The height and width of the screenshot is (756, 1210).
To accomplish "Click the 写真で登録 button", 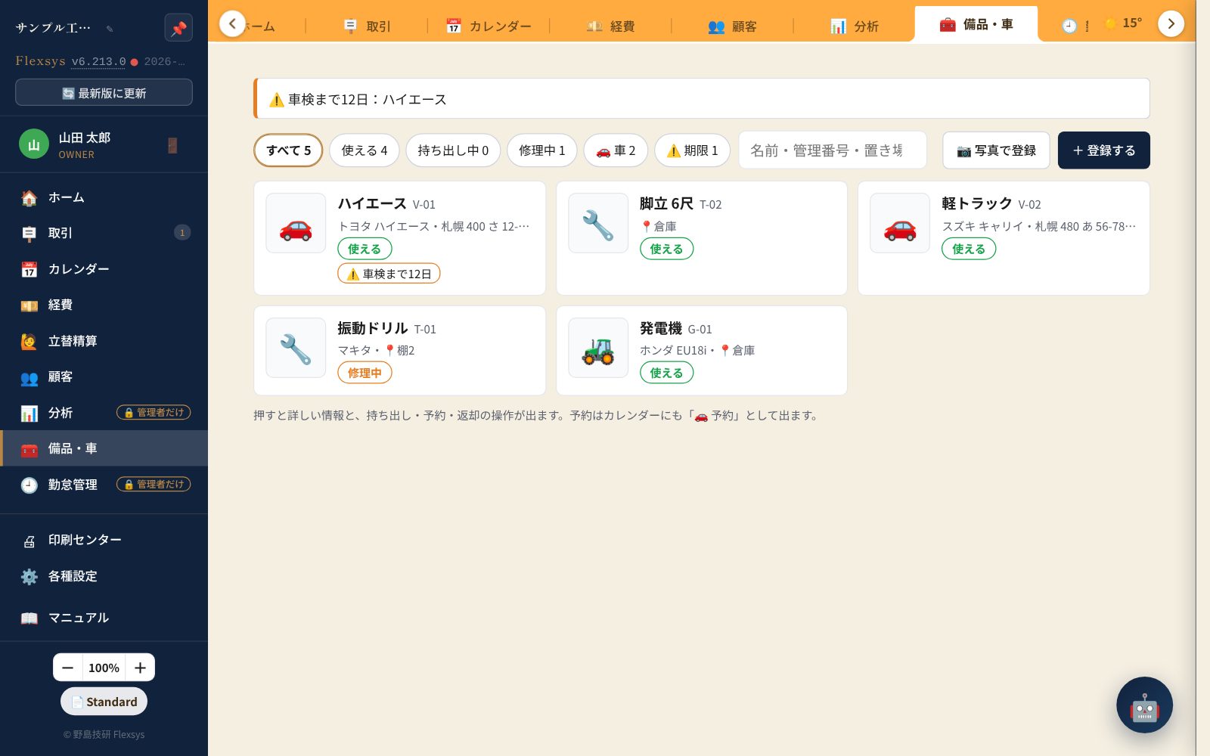I will tap(996, 150).
